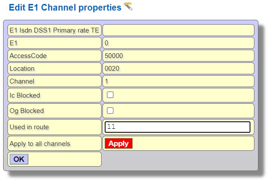This screenshot has height=182, width=269.
Task: Click the Location value 0020
Action: pyautogui.click(x=112, y=69)
